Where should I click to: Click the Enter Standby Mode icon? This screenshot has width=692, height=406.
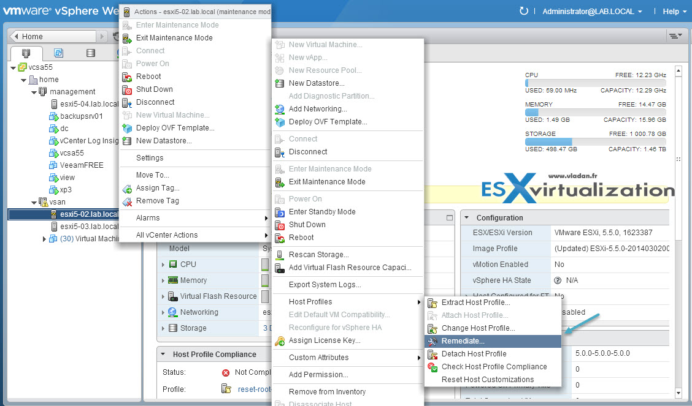pos(280,212)
